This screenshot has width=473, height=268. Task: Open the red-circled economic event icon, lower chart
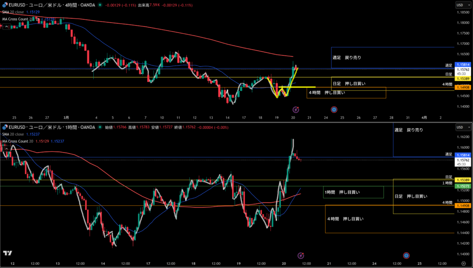coord(406,255)
